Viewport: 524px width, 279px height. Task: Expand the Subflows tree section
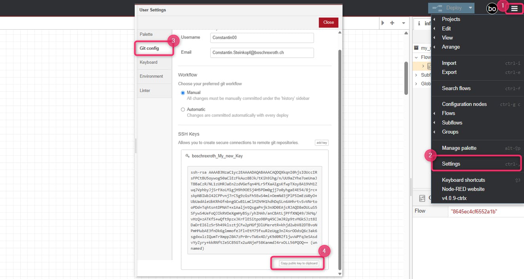(x=416, y=75)
